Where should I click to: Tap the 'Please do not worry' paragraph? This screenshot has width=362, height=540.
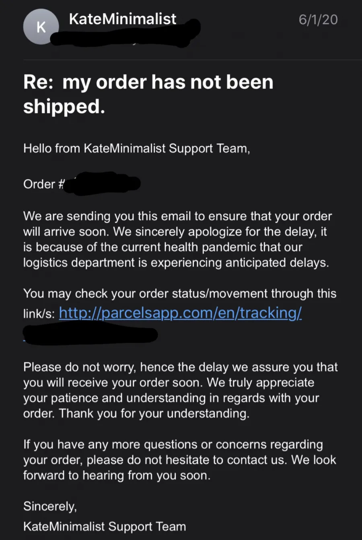coord(180,390)
